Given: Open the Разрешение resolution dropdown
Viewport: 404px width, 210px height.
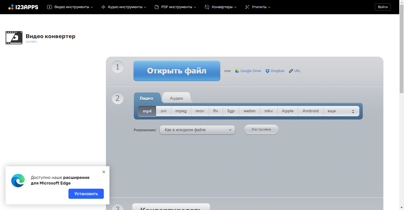Looking at the screenshot, I should (x=197, y=130).
